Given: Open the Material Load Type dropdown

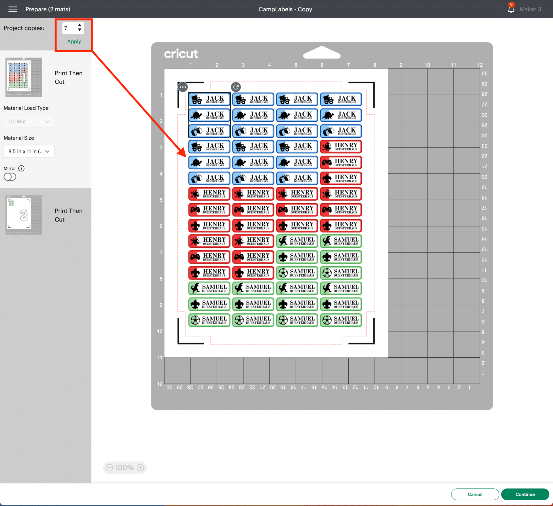Looking at the screenshot, I should tap(29, 121).
